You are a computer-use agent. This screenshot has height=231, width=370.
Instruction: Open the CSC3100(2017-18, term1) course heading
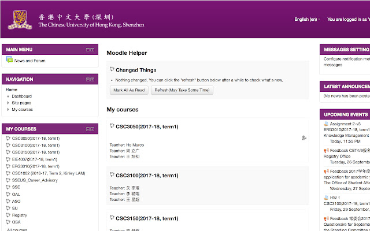147,175
